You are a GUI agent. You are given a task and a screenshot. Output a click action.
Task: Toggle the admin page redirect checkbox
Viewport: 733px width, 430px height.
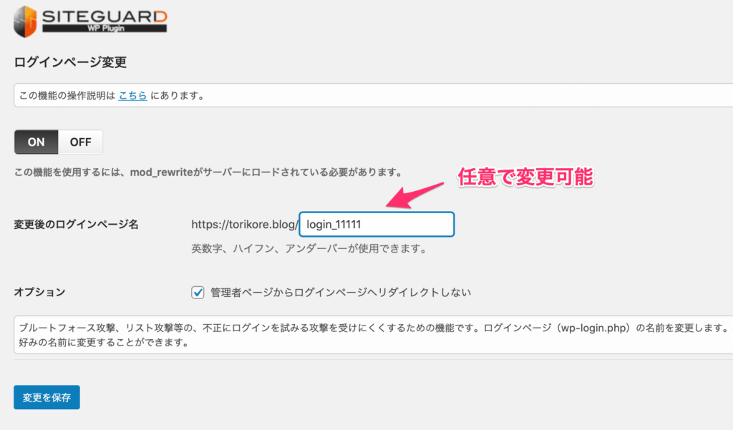click(x=198, y=292)
